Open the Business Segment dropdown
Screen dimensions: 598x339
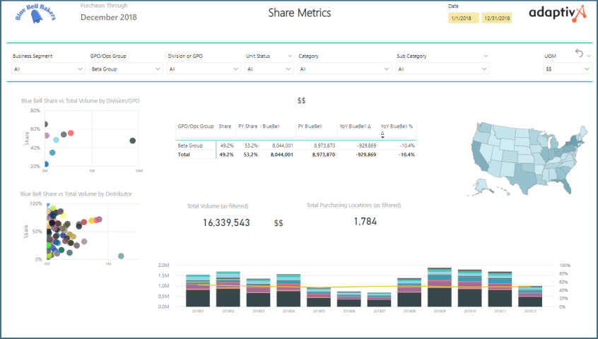(x=48, y=69)
